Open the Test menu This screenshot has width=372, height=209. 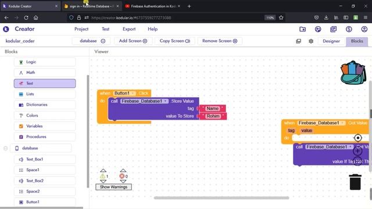106,29
